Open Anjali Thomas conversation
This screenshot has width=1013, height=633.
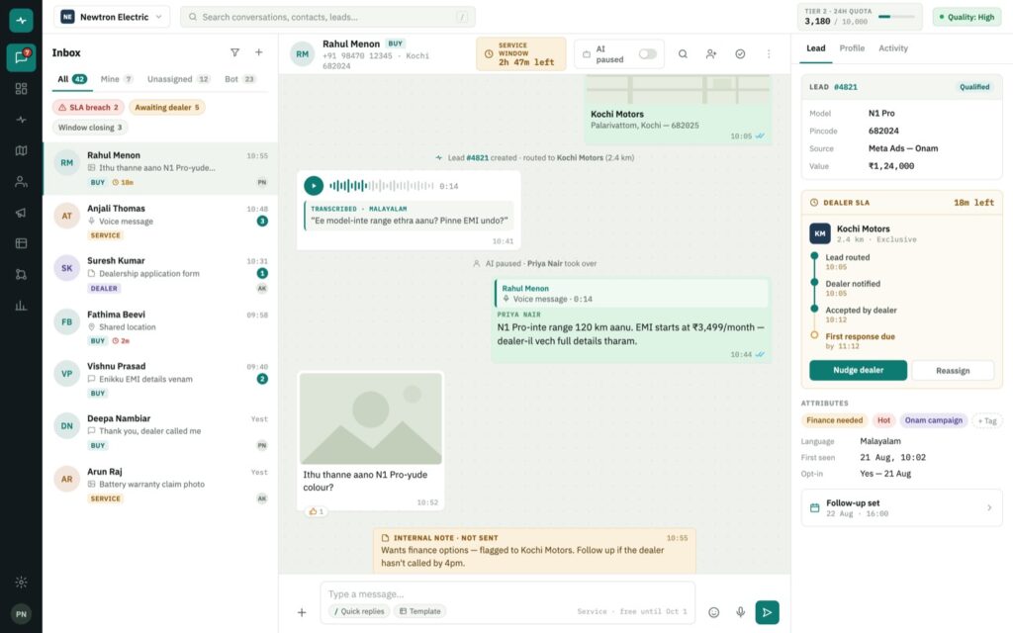(x=160, y=221)
